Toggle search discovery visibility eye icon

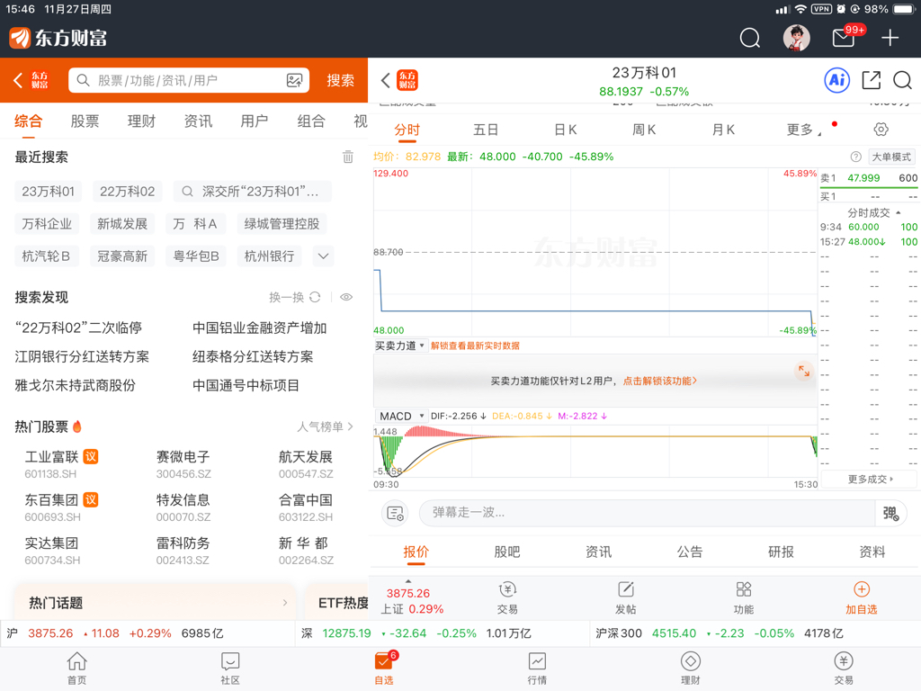[346, 297]
